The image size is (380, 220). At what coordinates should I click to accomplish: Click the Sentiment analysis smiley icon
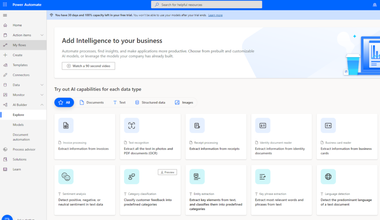click(66, 177)
